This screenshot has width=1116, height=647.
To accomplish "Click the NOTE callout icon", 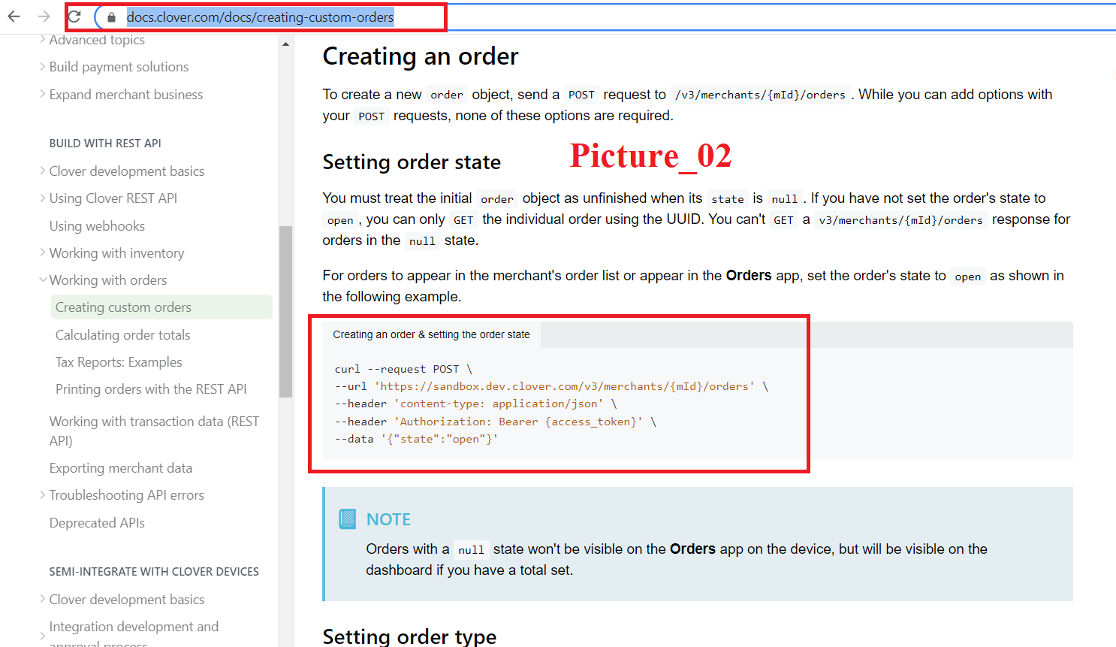I will click(347, 519).
